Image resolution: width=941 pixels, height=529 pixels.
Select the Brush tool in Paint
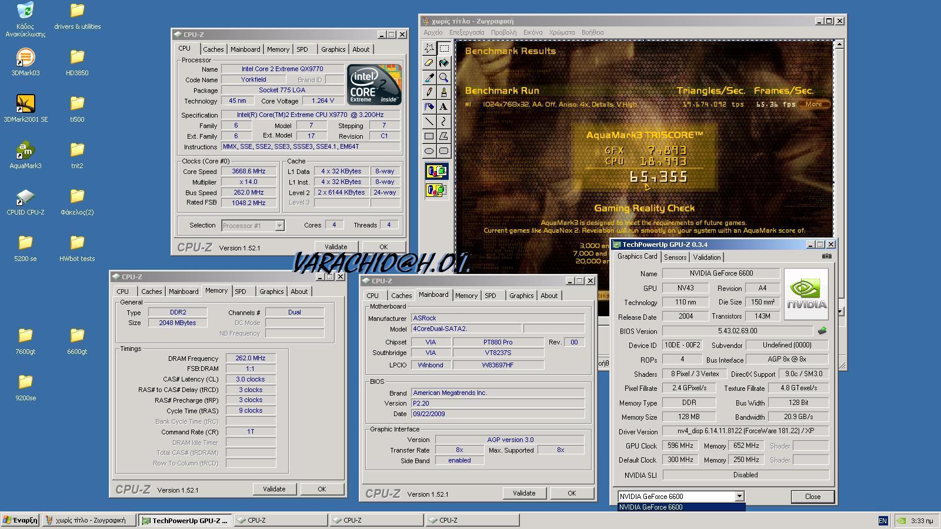click(443, 92)
